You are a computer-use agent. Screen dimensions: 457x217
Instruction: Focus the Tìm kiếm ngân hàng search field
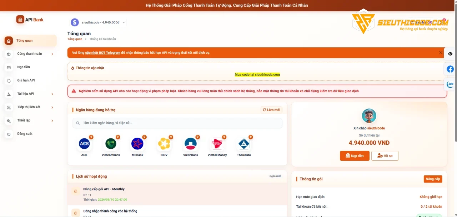(x=177, y=123)
